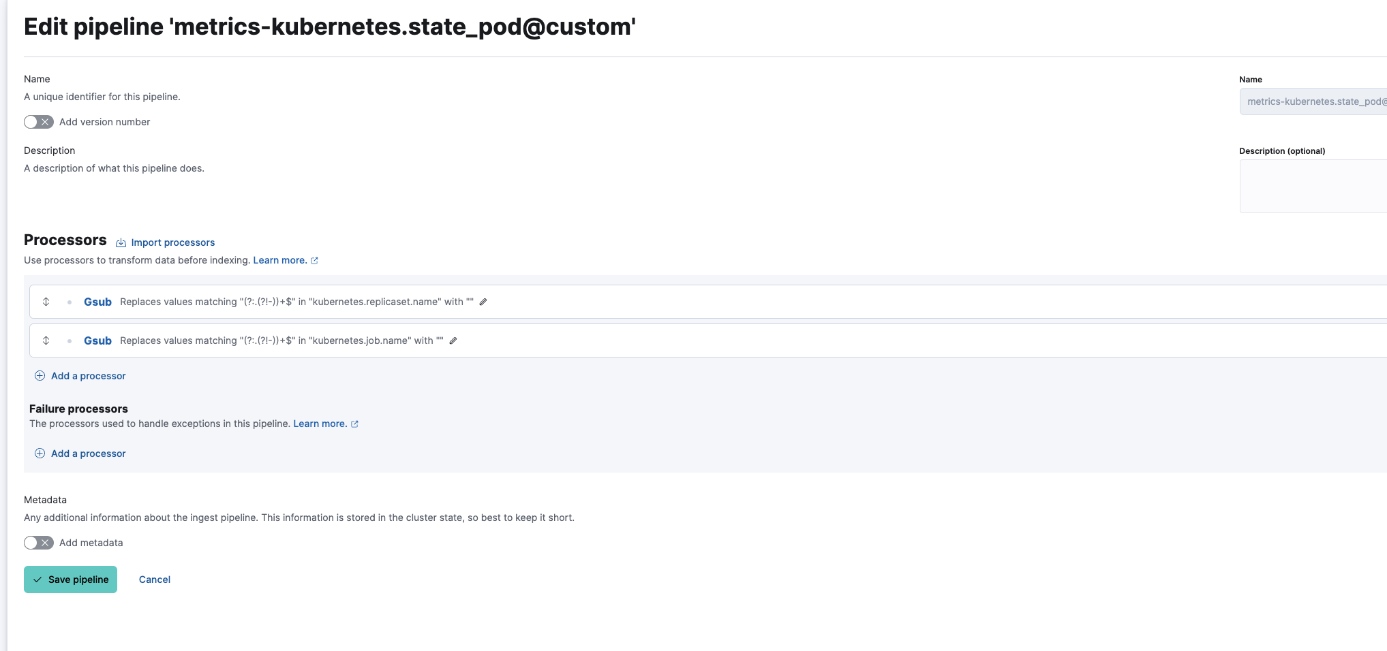Edit the kubernetes.replicaset.name Gsub processor
The image size is (1387, 651).
[484, 302]
